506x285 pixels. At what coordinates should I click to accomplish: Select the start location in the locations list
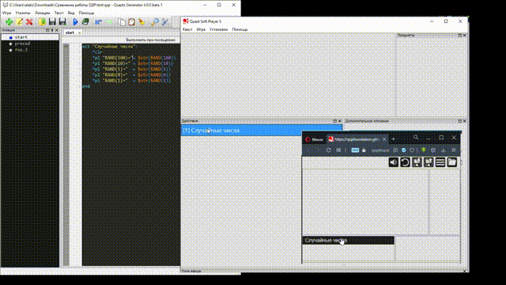click(30, 37)
